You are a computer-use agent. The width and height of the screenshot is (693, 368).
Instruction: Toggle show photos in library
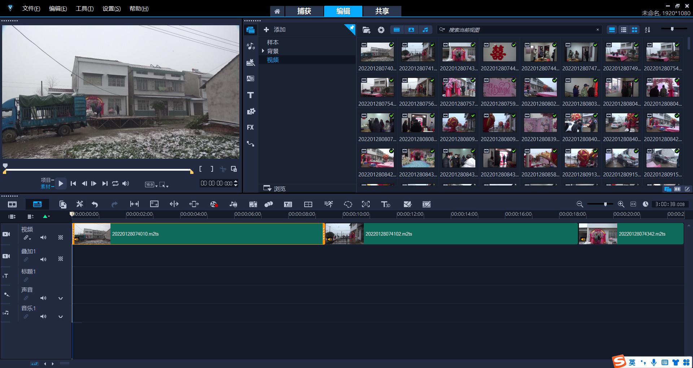(411, 30)
